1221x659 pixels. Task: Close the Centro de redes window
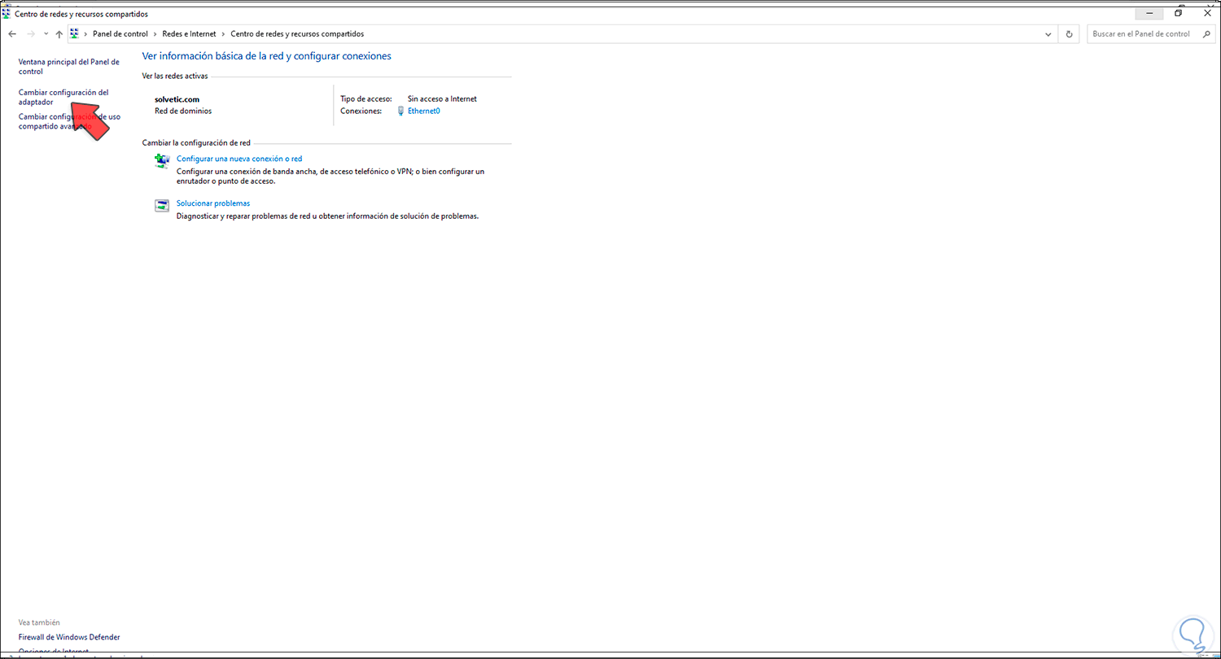[1207, 13]
